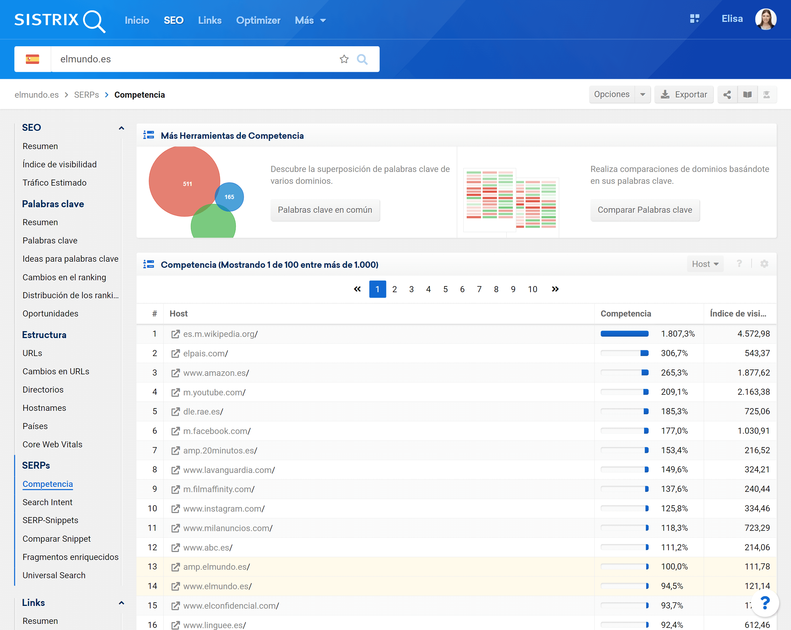This screenshot has height=630, width=791.
Task: Open external link icon for elpais.com
Action: (x=176, y=353)
